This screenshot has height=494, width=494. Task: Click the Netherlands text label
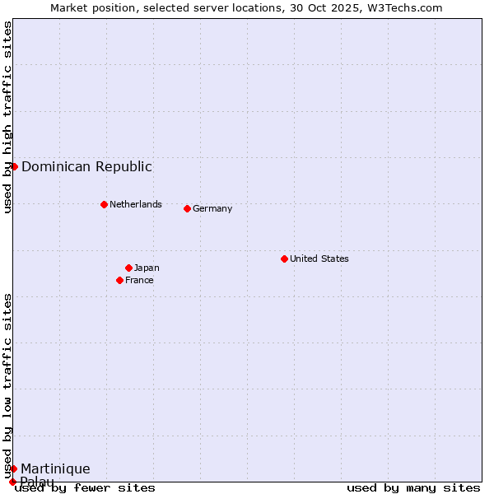click(x=136, y=204)
